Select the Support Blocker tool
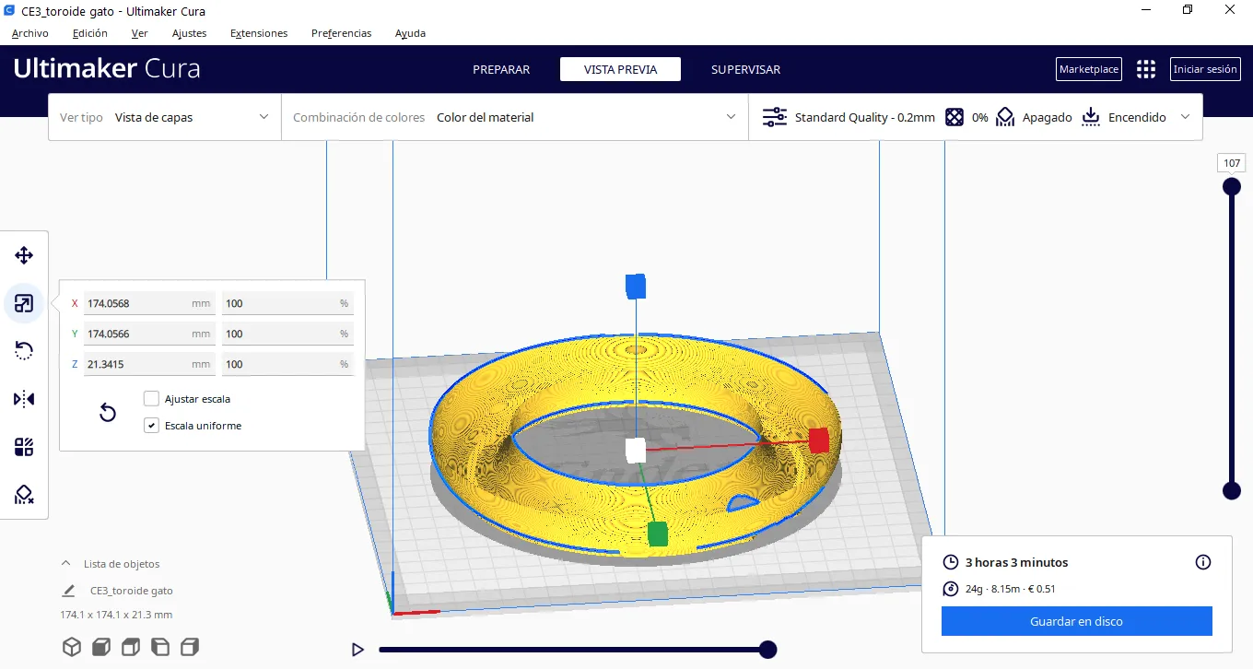The image size is (1253, 669). pos(24,496)
